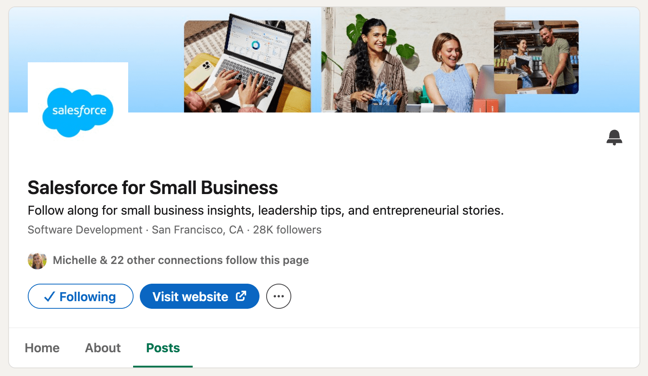Click the Salesforce cloud logo

(78, 112)
